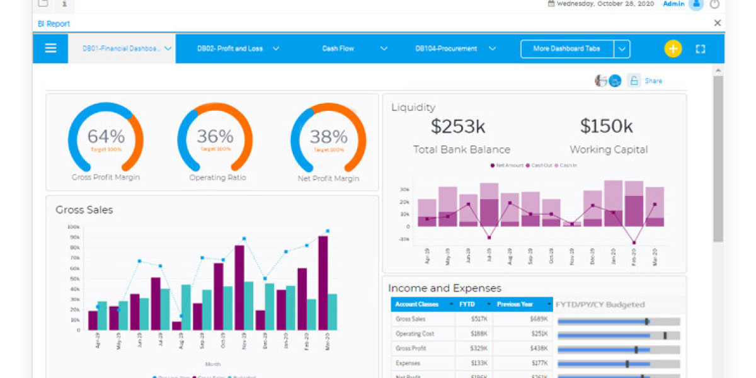Expand the chevron next to DB104-Procurement
The height and width of the screenshot is (378, 756).
[x=493, y=49]
